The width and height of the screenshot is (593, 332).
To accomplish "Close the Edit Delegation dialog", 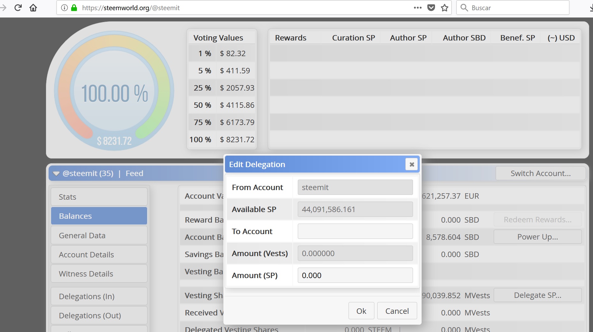I will pyautogui.click(x=412, y=164).
